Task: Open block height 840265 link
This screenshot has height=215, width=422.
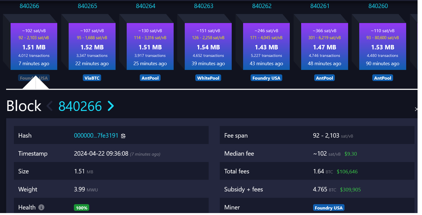Action: point(88,6)
